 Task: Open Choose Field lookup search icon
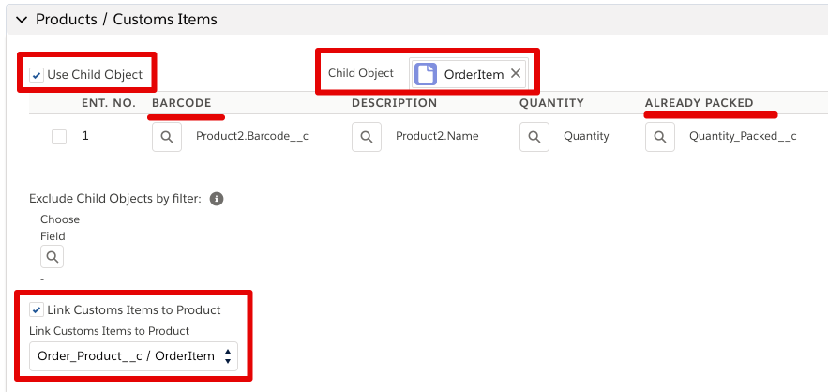pyautogui.click(x=53, y=257)
